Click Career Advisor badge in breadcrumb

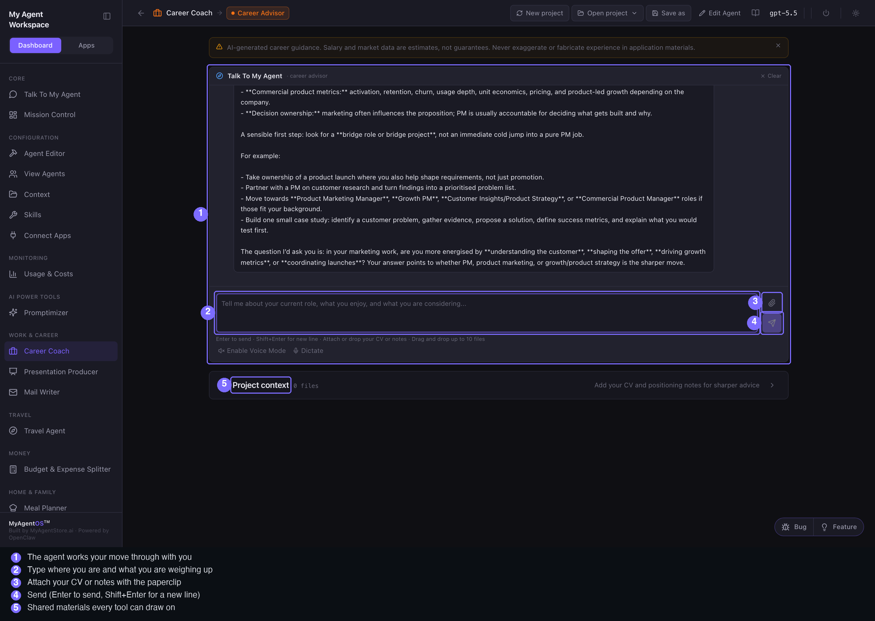pyautogui.click(x=258, y=13)
